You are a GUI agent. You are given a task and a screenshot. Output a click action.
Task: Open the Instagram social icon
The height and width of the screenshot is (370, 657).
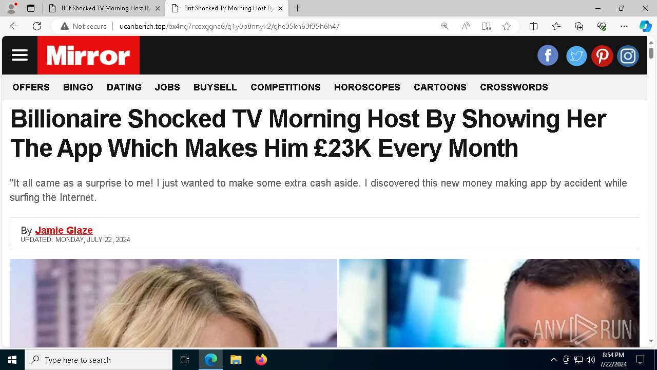point(628,55)
